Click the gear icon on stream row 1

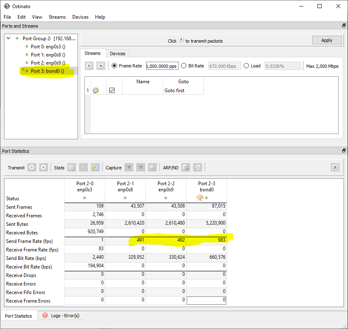coord(96,90)
